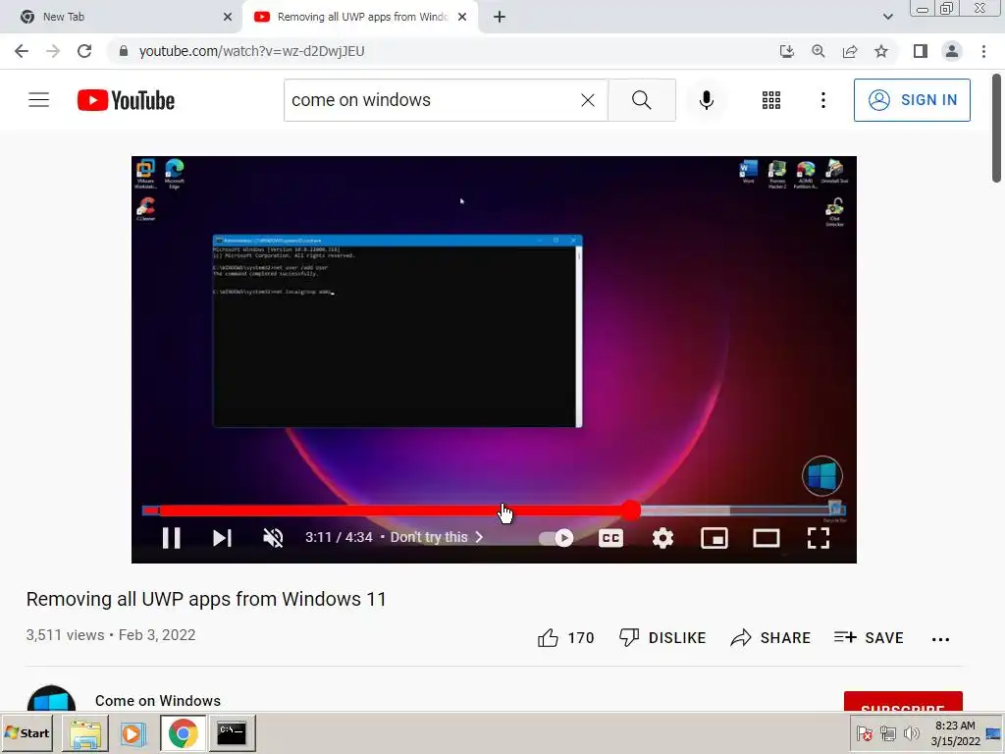View site information lock icon
Viewport: 1005px width, 754px height.
point(124,51)
